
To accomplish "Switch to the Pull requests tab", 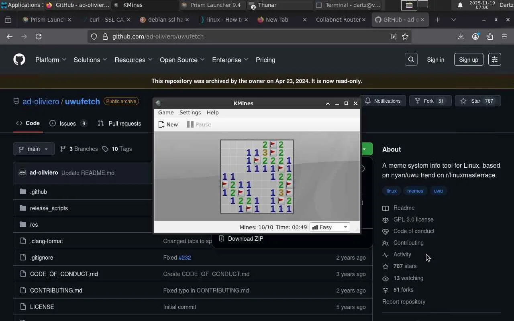I will pyautogui.click(x=120, y=124).
